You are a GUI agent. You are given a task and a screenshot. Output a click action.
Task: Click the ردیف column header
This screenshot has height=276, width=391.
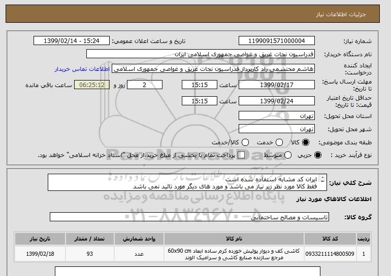364,239
